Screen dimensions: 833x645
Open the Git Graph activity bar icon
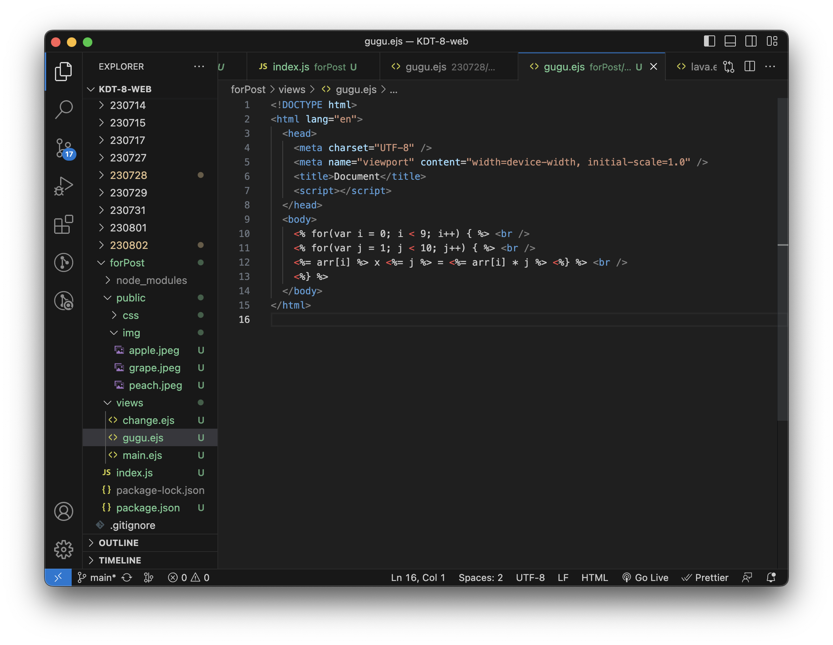(64, 262)
